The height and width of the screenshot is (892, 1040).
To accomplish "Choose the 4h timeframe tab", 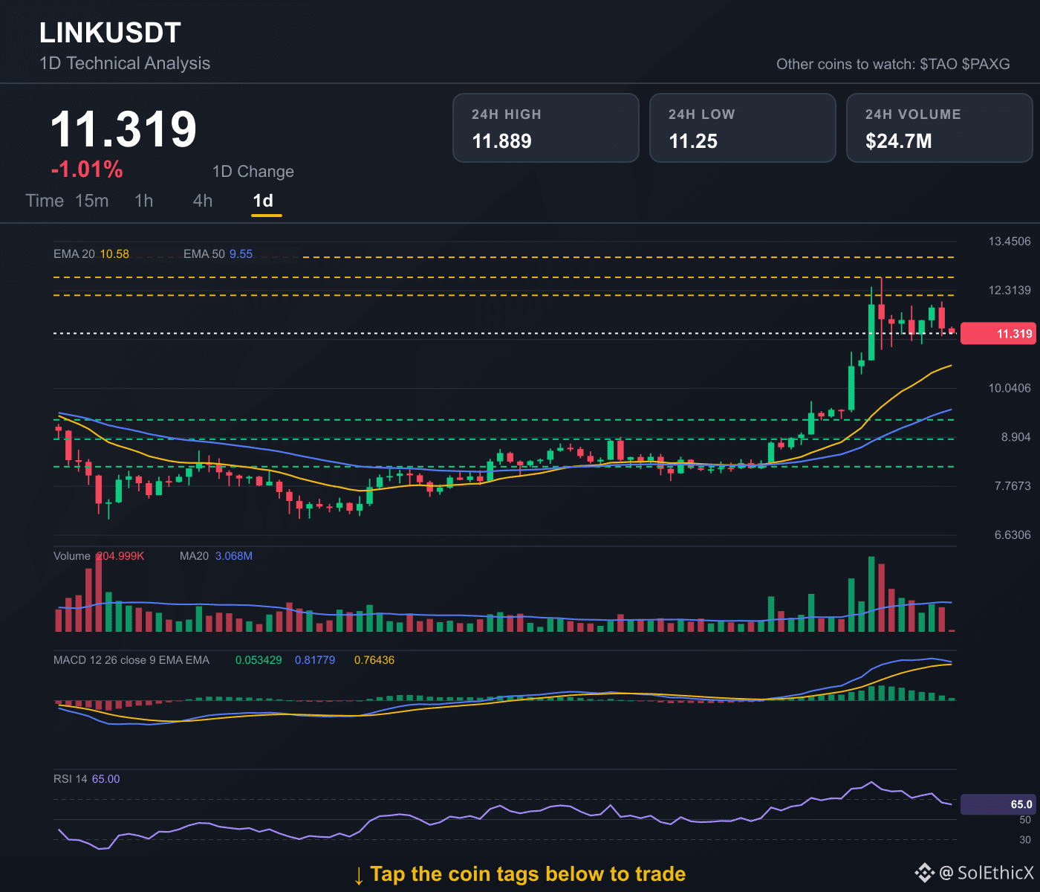I will (203, 201).
